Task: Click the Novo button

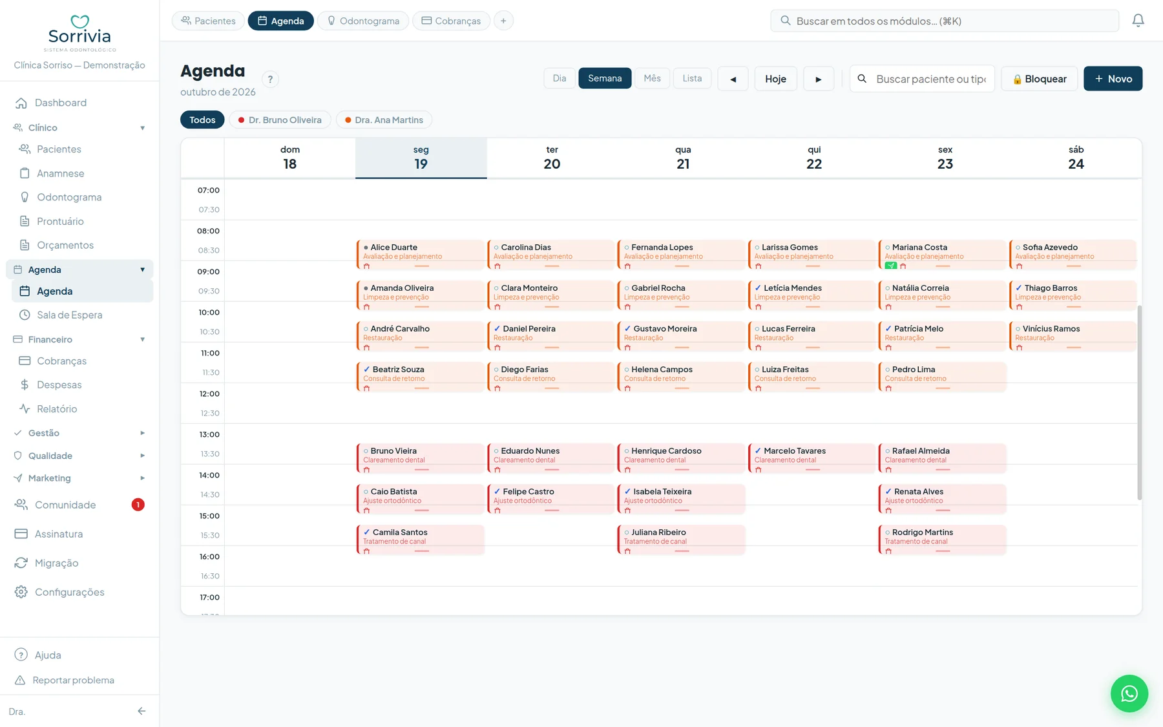Action: coord(1113,79)
